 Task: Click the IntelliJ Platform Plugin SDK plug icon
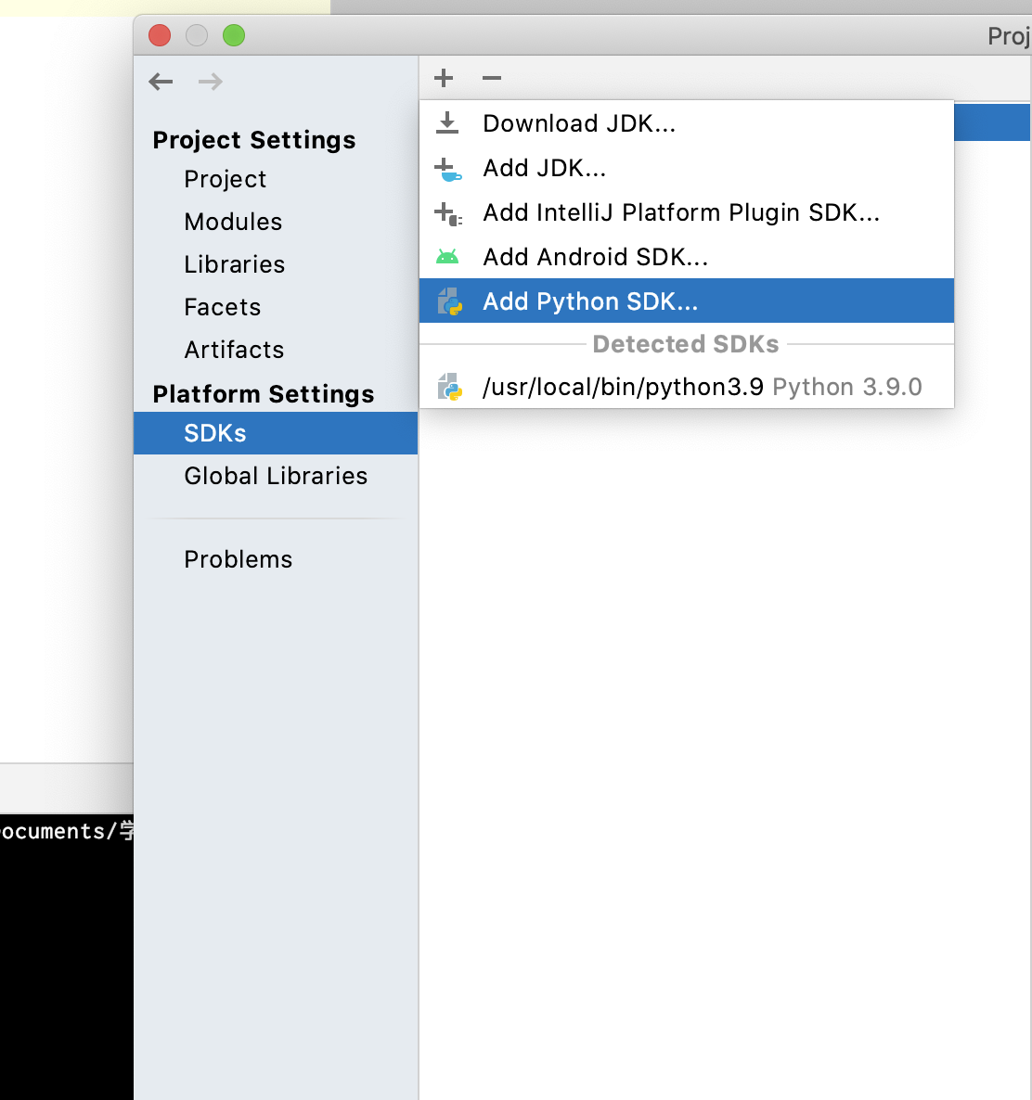click(447, 213)
